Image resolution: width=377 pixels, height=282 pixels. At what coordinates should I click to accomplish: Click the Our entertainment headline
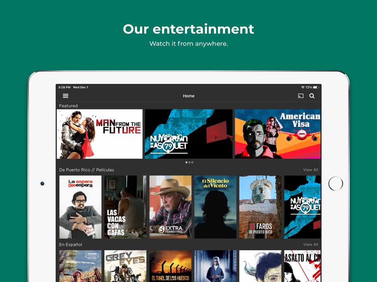coord(188,29)
